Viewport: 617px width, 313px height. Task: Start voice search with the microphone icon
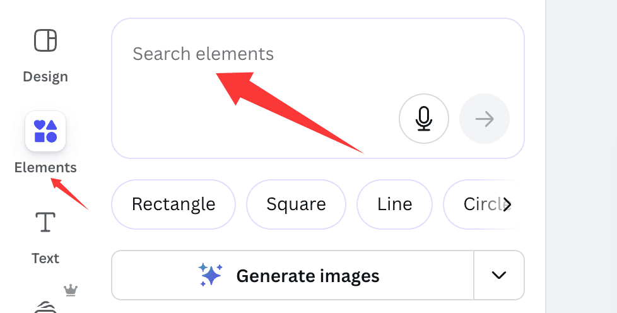pos(423,119)
